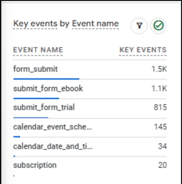This screenshot has width=182, height=184.
Task: Click the 1.1K key events count
Action: pos(159,89)
